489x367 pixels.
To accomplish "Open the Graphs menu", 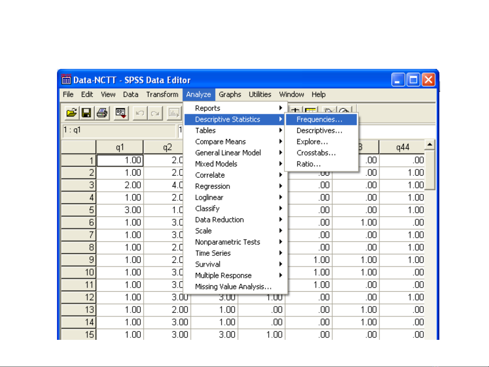I will click(x=230, y=94).
